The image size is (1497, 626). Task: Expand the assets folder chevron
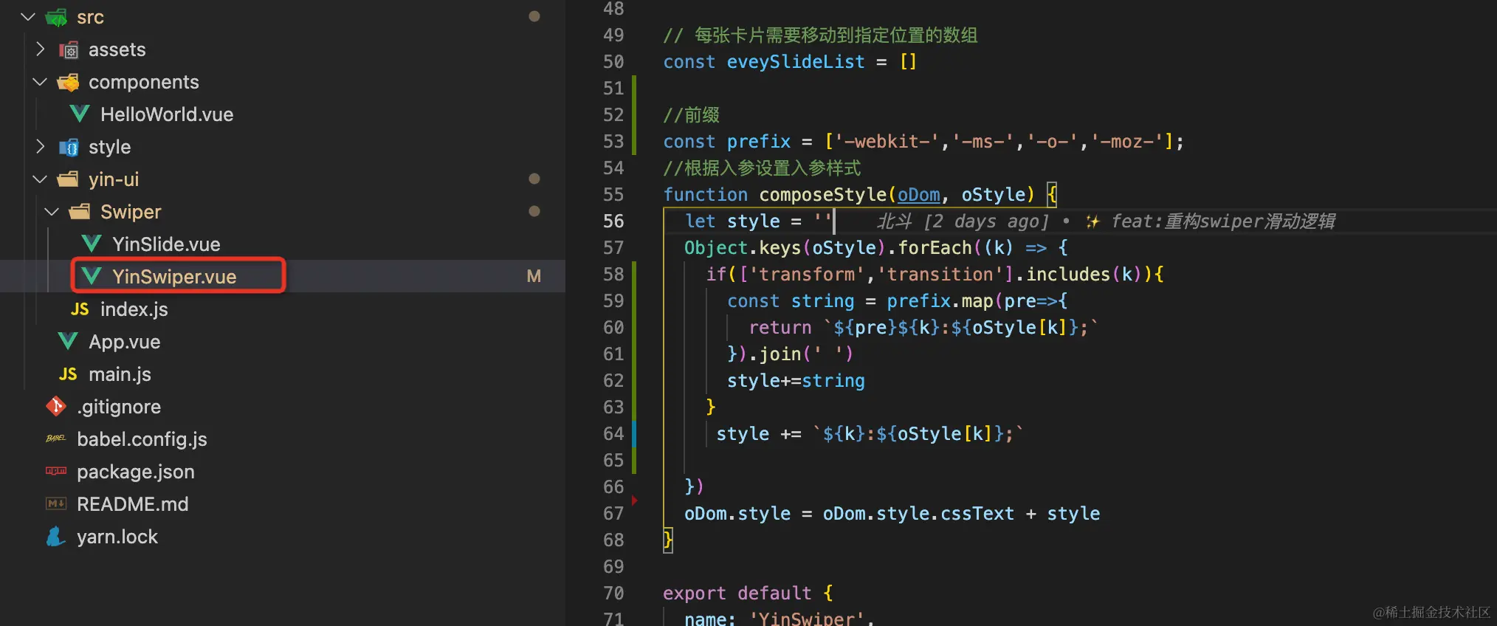tap(40, 49)
